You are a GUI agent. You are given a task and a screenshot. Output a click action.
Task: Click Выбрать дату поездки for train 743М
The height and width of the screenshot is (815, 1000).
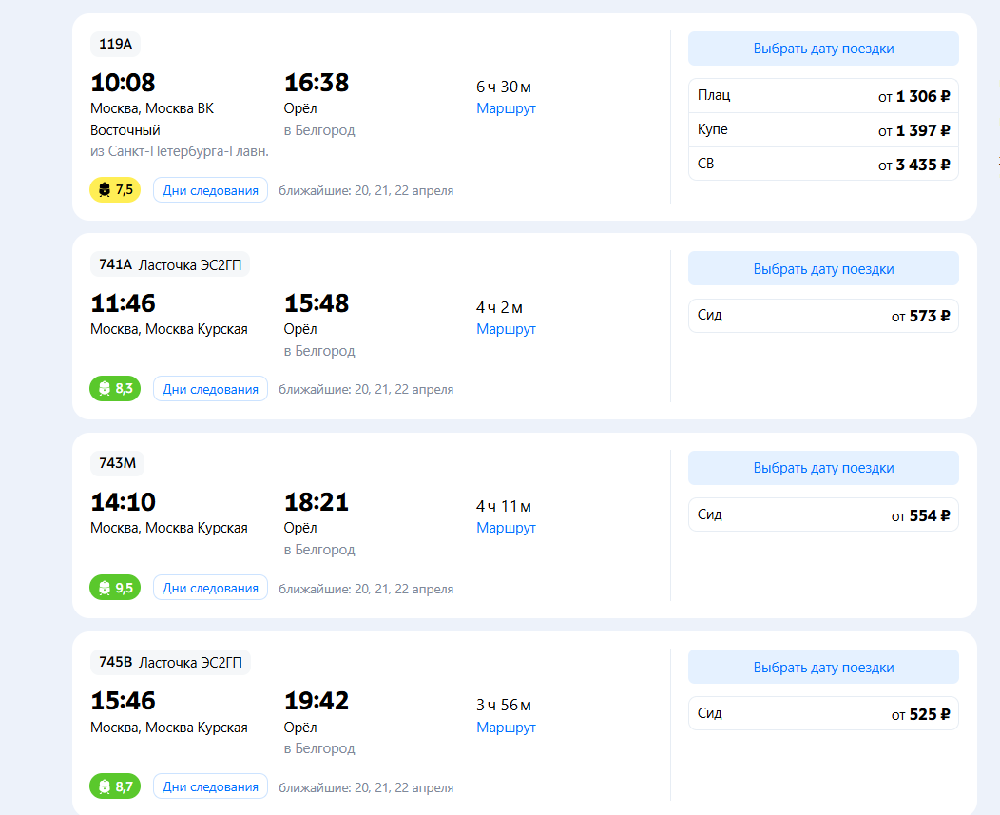(823, 468)
